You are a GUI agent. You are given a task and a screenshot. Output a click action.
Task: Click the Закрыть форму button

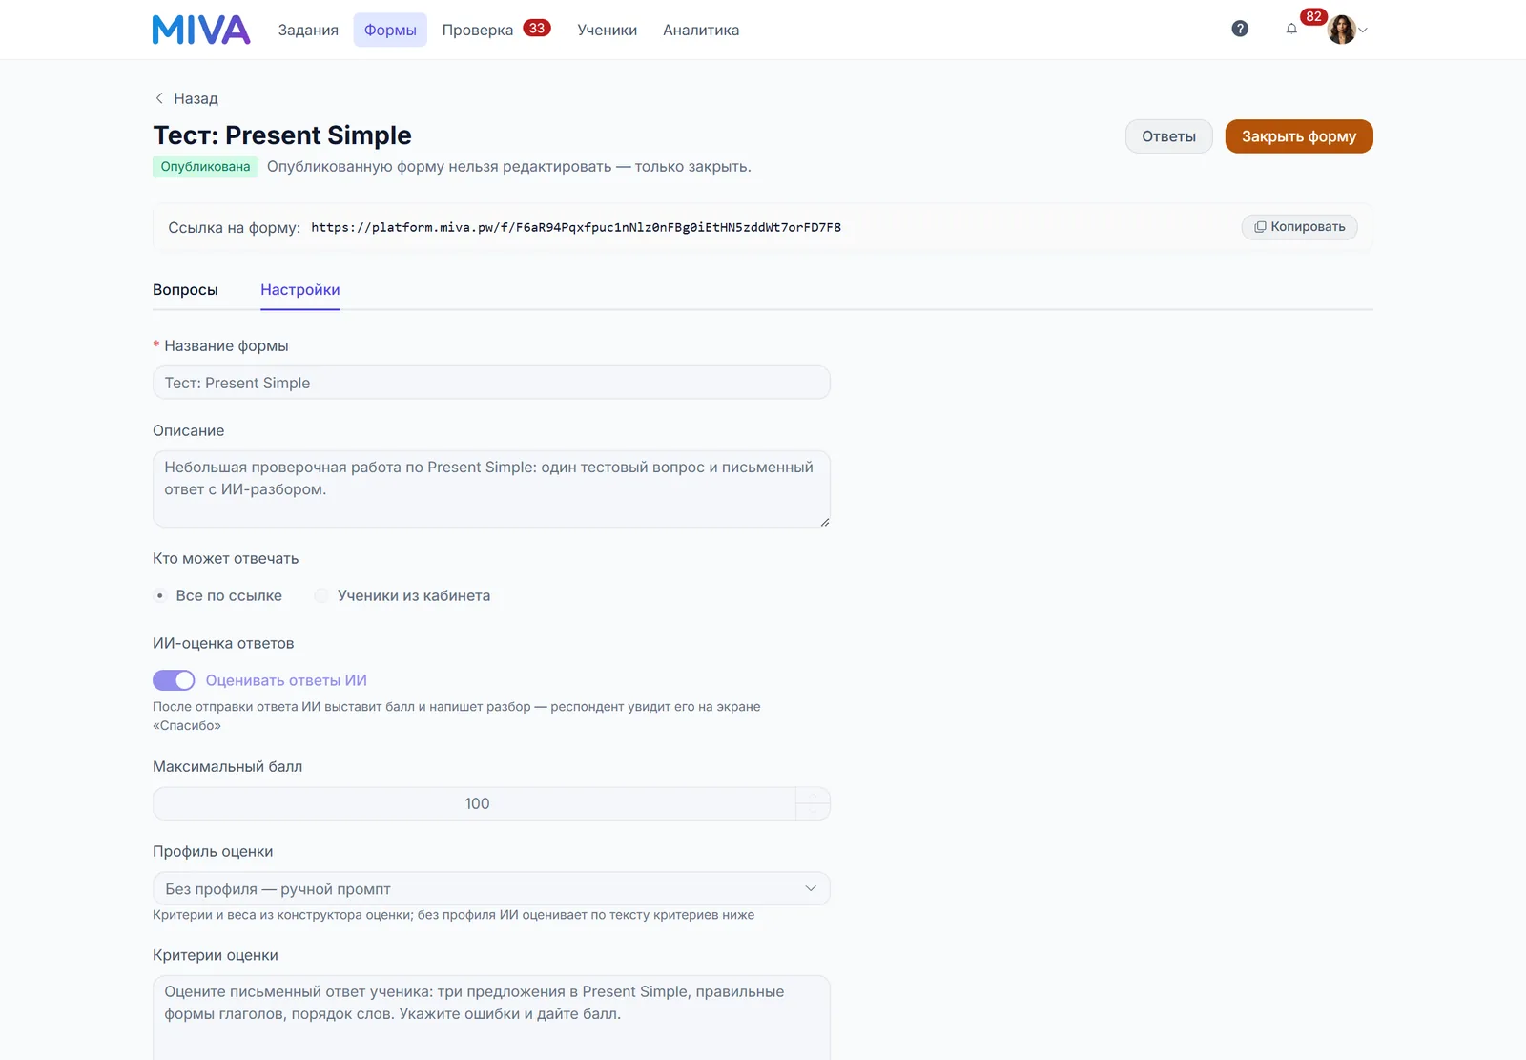(1299, 136)
